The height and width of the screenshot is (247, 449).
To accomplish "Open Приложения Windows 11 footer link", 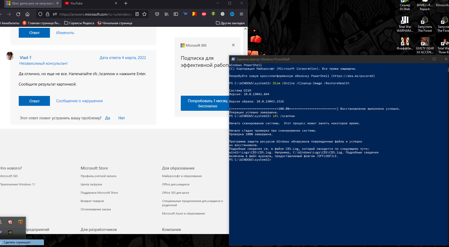I will (17, 184).
